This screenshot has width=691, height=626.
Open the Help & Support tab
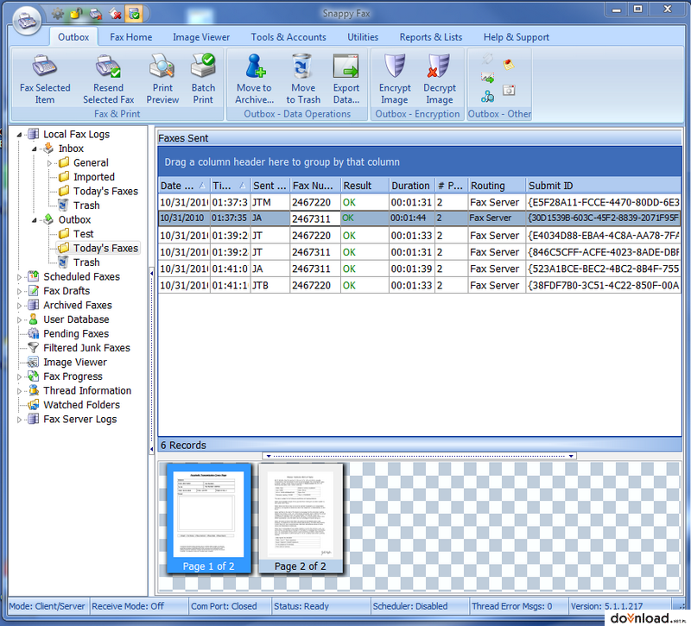click(517, 37)
